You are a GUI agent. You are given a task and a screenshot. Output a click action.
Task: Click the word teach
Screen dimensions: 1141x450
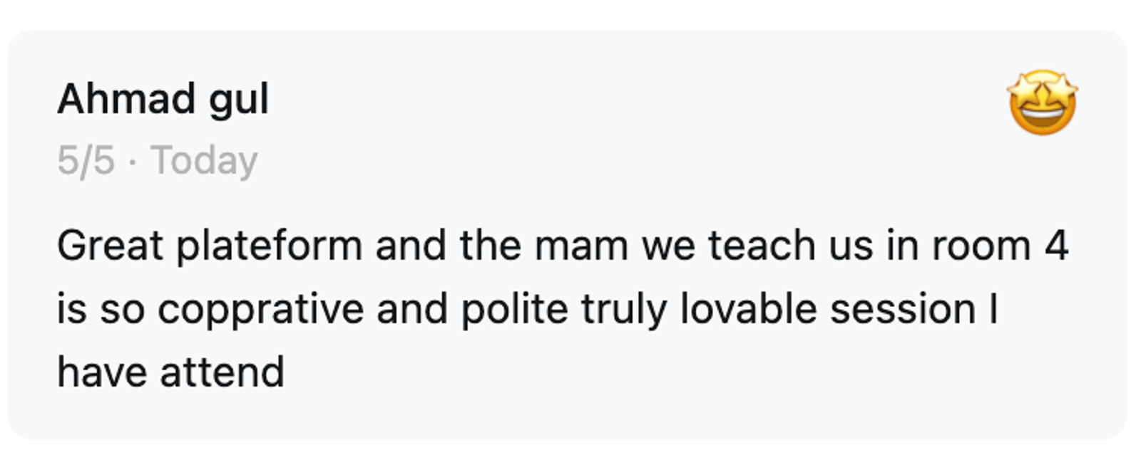coord(761,246)
